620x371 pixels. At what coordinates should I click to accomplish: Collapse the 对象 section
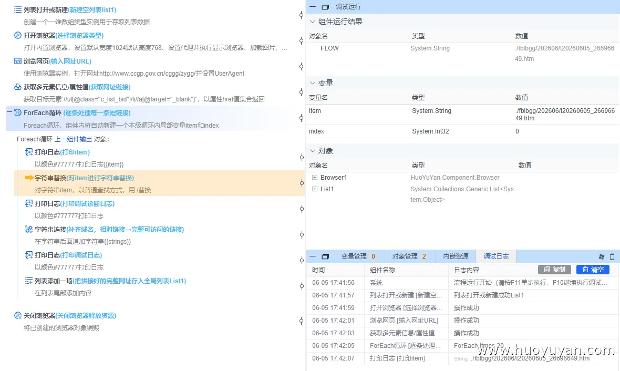pos(313,151)
